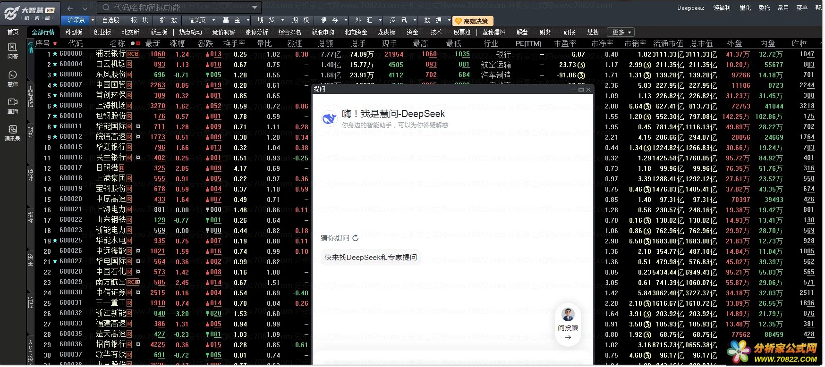Expand the 沪深京 dropdown arrow
This screenshot has width=825, height=367.
point(93,20)
